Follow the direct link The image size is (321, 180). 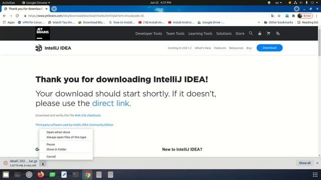(x=110, y=103)
